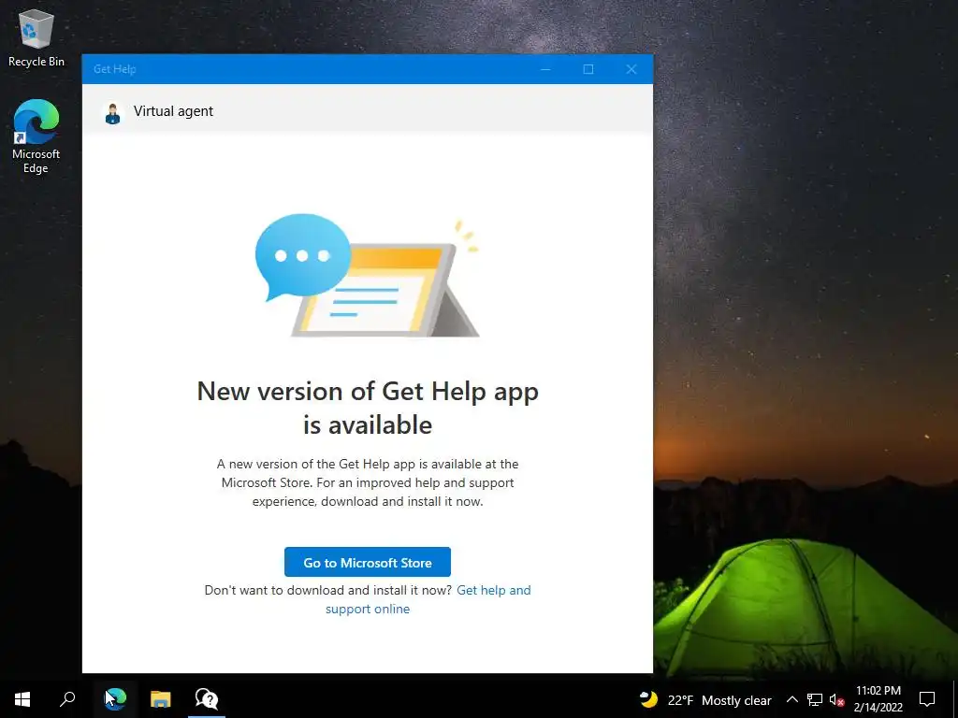958x718 pixels.
Task: Open the Recycle Bin desktop icon
Action: 36,37
